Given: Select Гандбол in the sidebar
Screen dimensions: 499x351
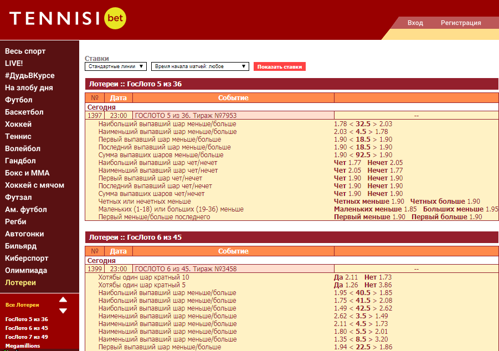Looking at the screenshot, I should click(x=20, y=161).
